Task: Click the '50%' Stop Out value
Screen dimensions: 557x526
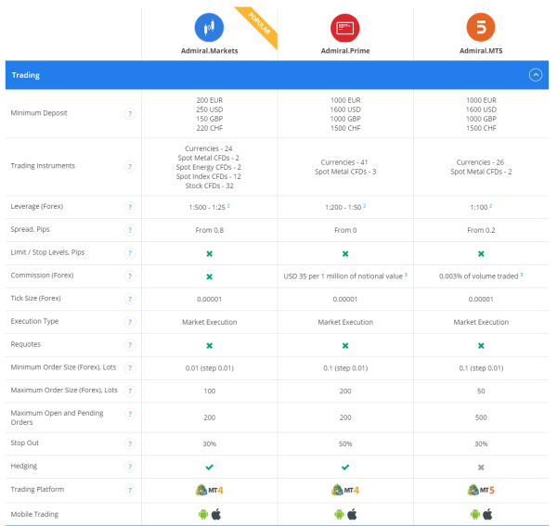Action: (345, 444)
